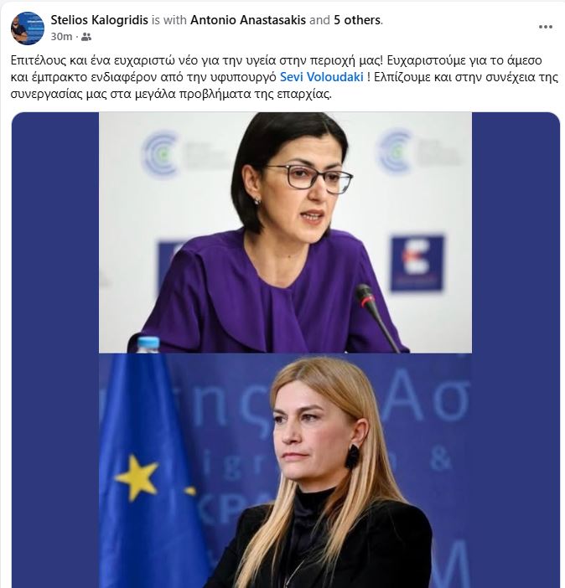The height and width of the screenshot is (588, 565).
Task: Click the water bottle cap in top photo
Action: pyautogui.click(x=148, y=344)
